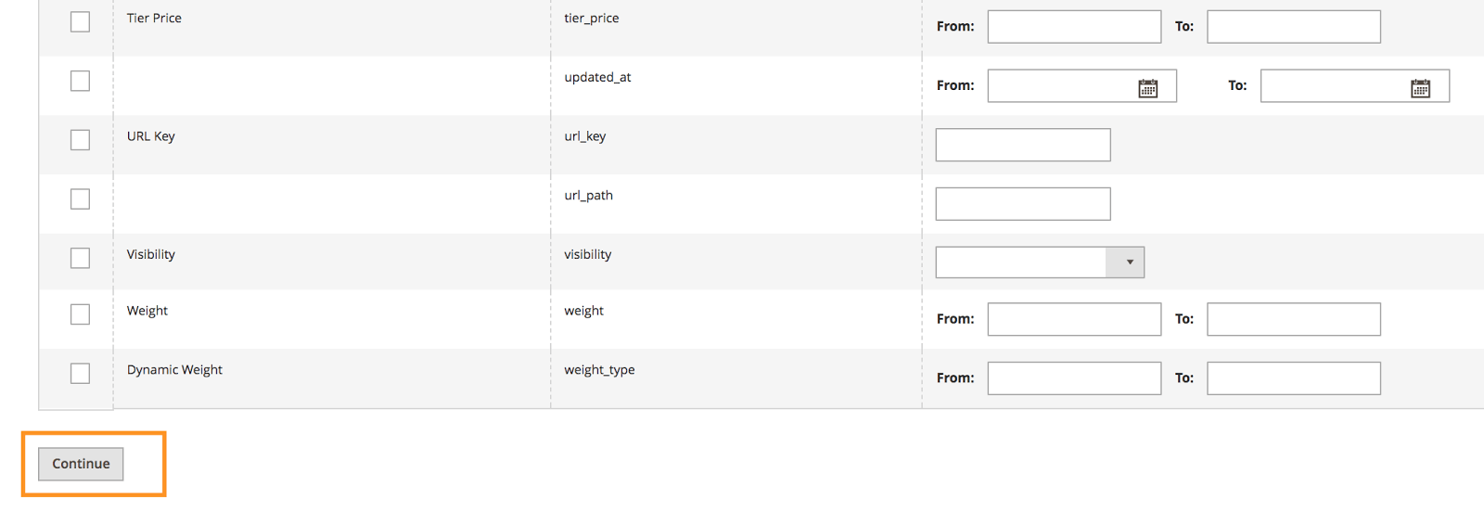Image resolution: width=1484 pixels, height=512 pixels.
Task: Click the url_path filter text box
Action: point(1023,204)
